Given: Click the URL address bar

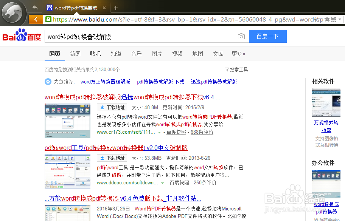Looking at the screenshot, I should [188, 19].
